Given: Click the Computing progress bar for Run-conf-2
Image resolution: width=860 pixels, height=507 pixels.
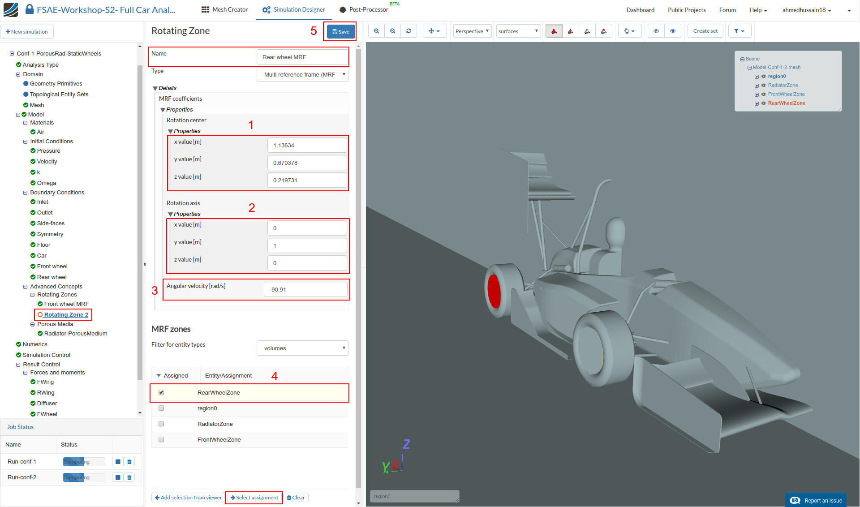Looking at the screenshot, I should click(x=83, y=477).
